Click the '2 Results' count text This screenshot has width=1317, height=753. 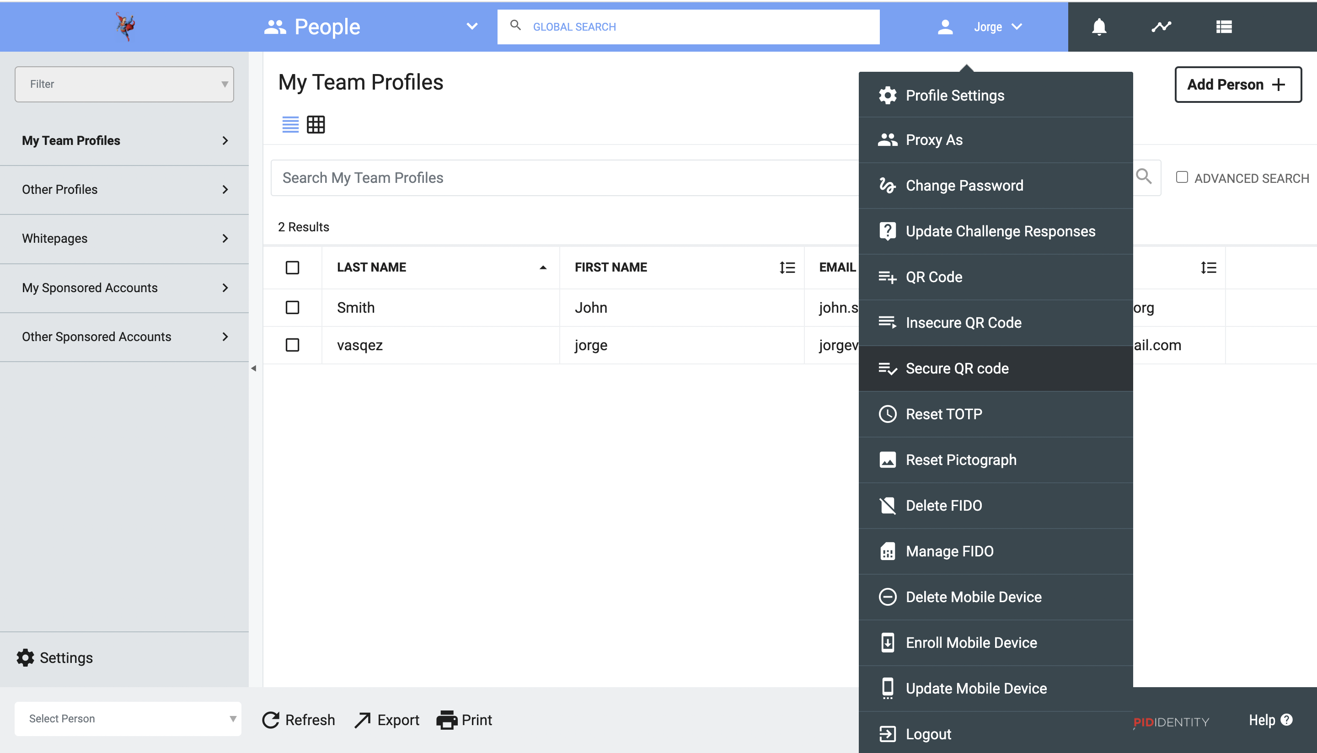tap(303, 227)
